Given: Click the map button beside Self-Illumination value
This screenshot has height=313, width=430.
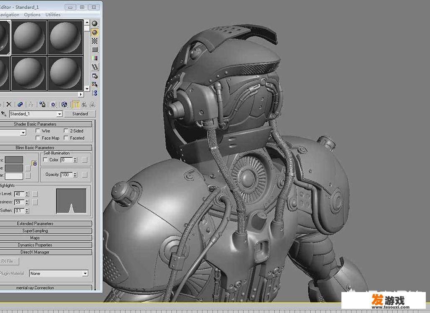Looking at the screenshot, I should (x=84, y=160).
